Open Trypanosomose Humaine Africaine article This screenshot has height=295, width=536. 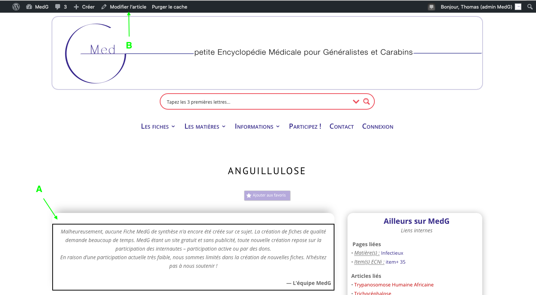tap(394, 285)
